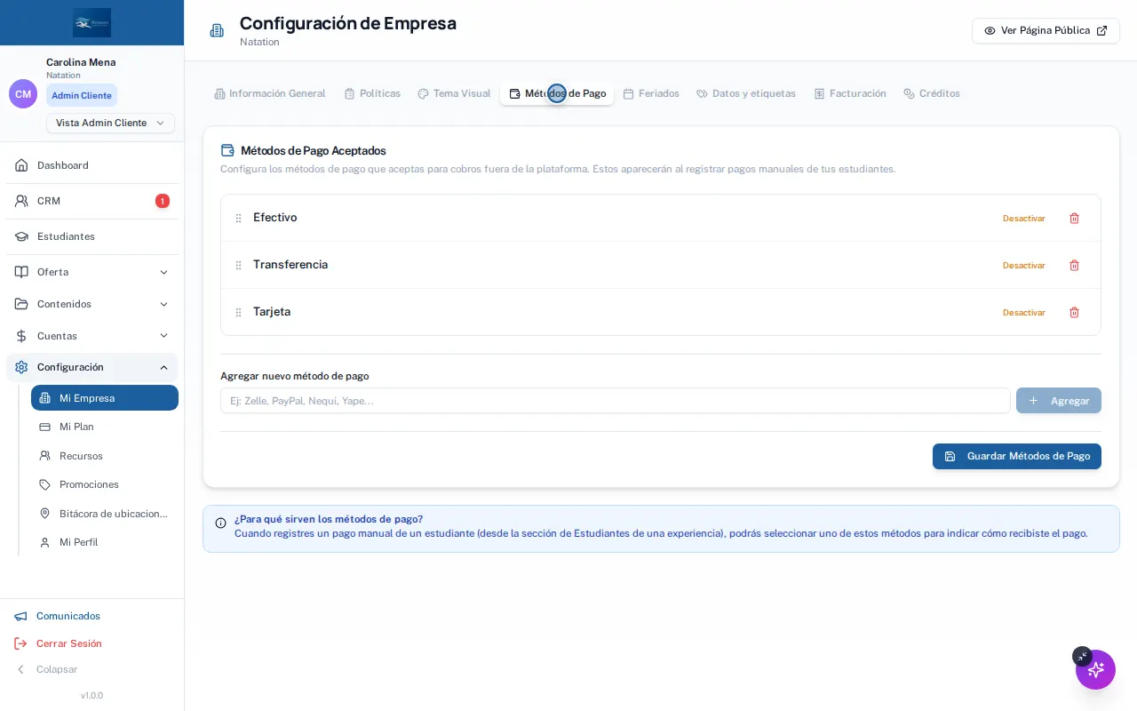The height and width of the screenshot is (711, 1137).
Task: Click the Dashboard home icon
Action: click(x=21, y=165)
